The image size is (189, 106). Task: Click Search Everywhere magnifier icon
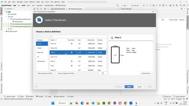181,5
